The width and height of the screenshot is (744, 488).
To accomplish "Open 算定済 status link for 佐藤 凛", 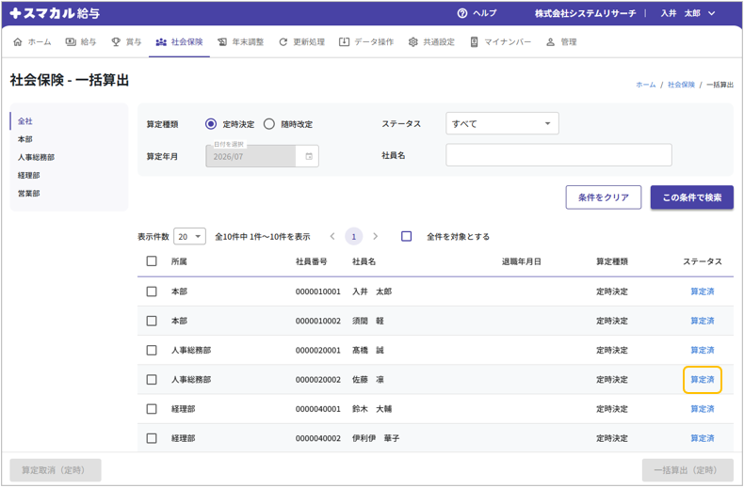I will 702,380.
